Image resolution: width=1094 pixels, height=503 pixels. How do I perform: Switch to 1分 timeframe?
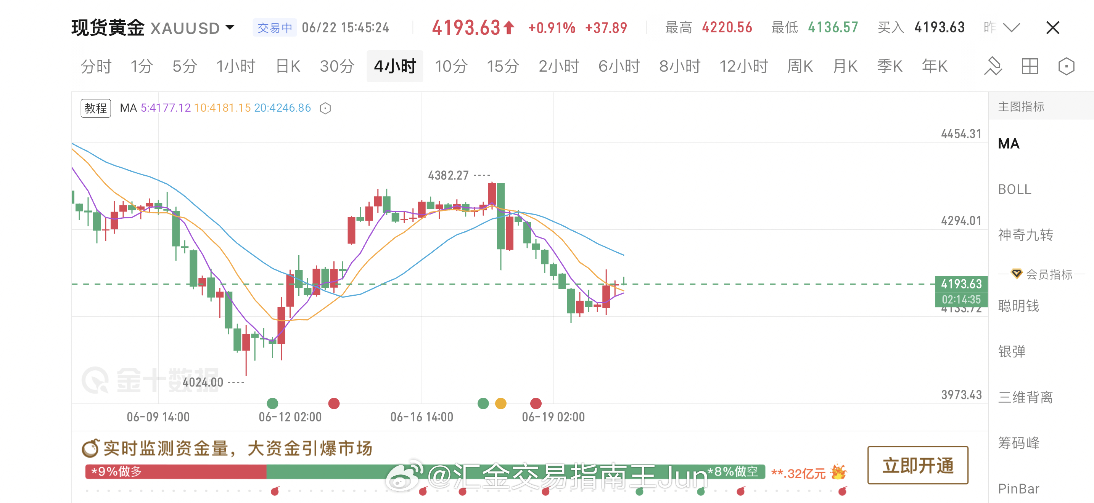point(142,66)
